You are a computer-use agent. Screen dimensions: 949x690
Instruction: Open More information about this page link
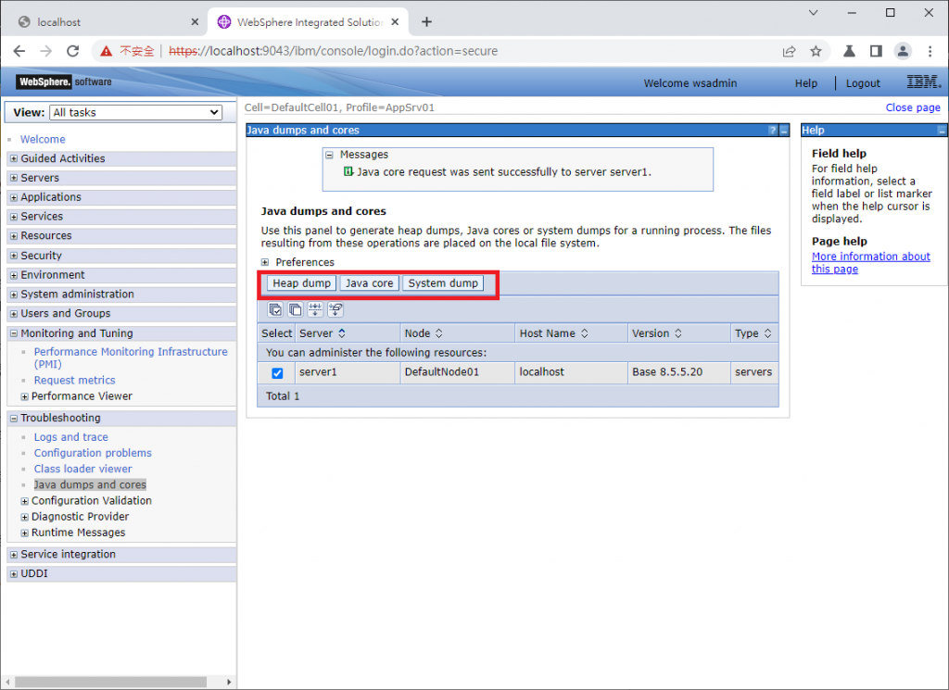point(870,262)
